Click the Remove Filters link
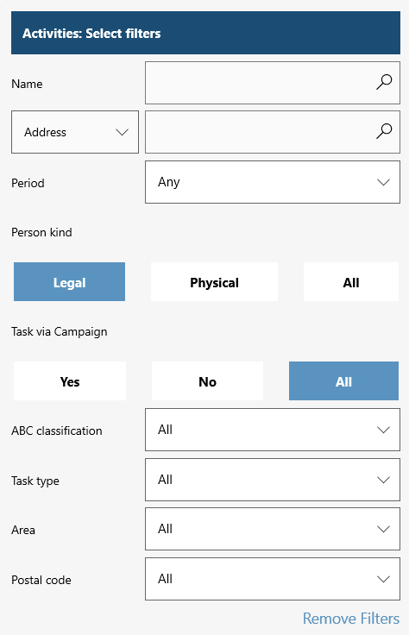This screenshot has height=635, width=409. (x=351, y=619)
